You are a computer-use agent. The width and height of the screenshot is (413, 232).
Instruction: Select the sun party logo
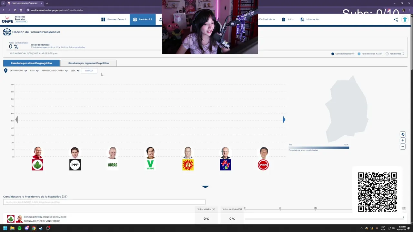(188, 165)
